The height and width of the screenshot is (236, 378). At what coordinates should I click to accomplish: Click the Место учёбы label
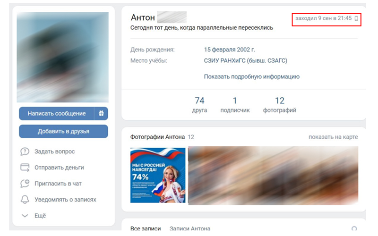pos(148,60)
